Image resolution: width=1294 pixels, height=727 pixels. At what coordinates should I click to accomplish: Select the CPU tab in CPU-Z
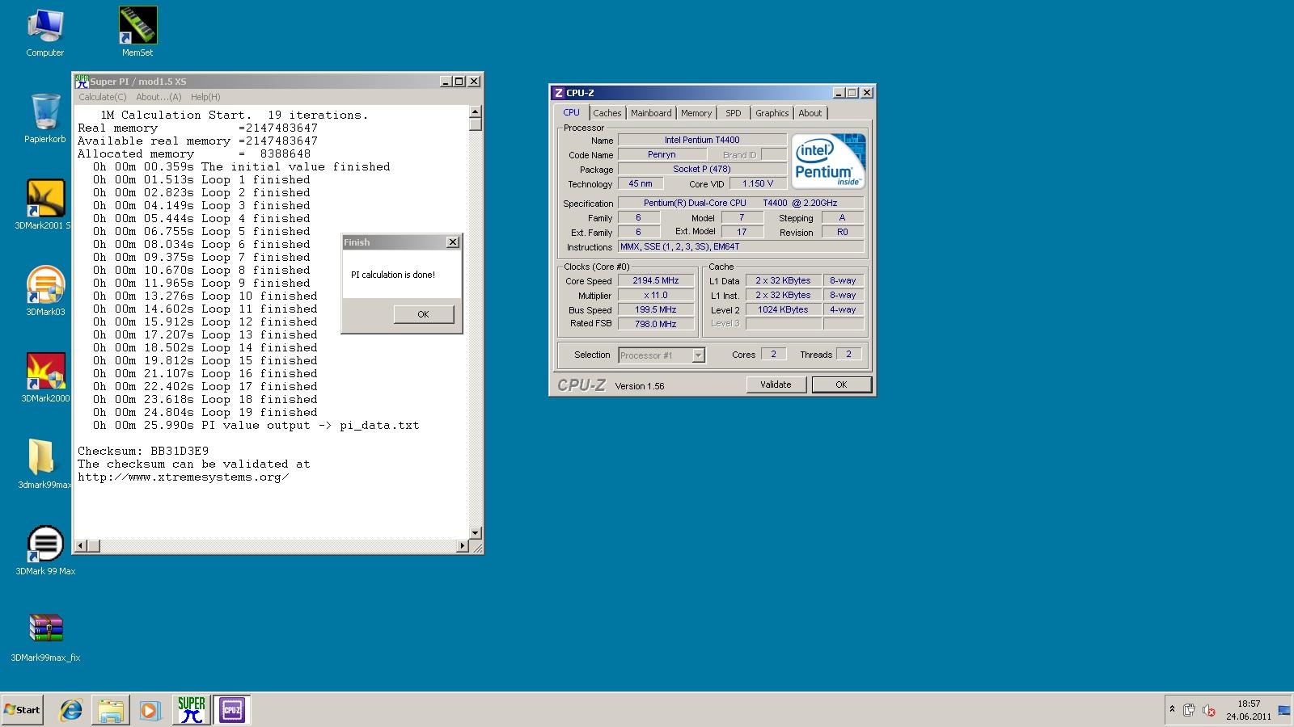click(572, 112)
